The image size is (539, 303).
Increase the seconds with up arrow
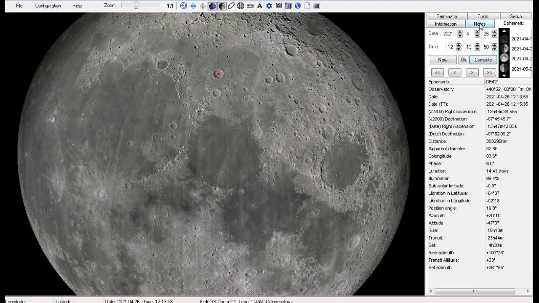point(495,45)
